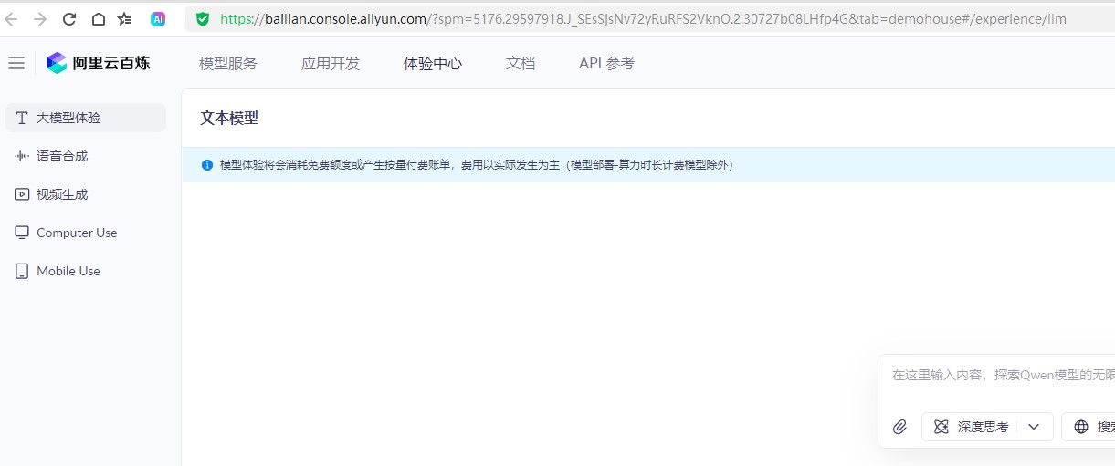Open the 应用开发 top menu
This screenshot has height=466, width=1115.
point(331,63)
